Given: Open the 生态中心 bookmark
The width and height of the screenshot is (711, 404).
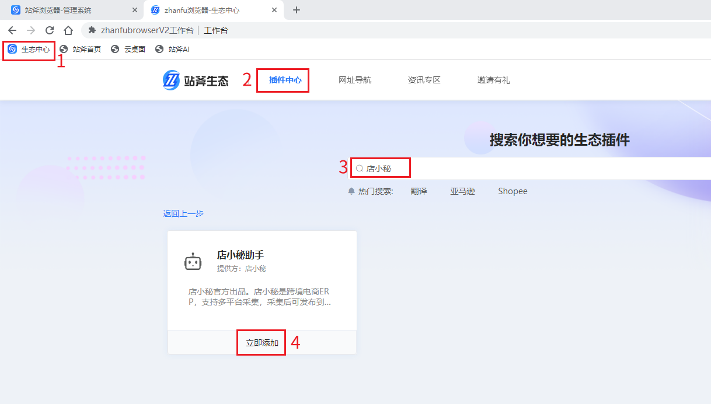Looking at the screenshot, I should click(x=29, y=50).
